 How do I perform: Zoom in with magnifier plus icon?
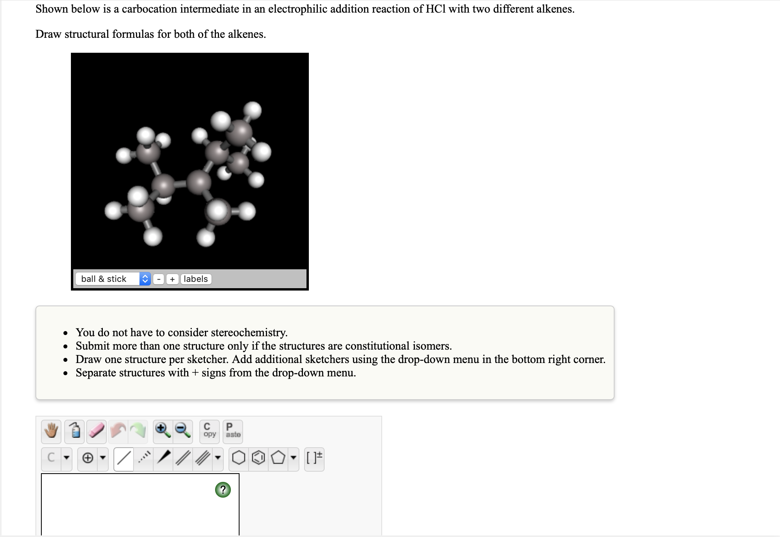(163, 431)
